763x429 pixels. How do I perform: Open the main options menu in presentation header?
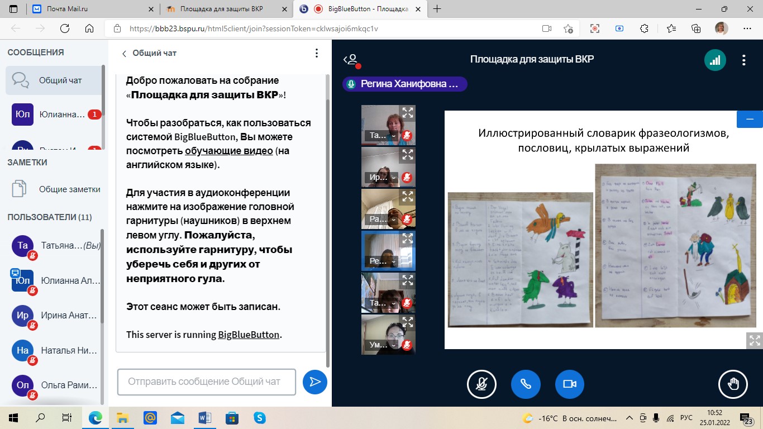point(743,60)
